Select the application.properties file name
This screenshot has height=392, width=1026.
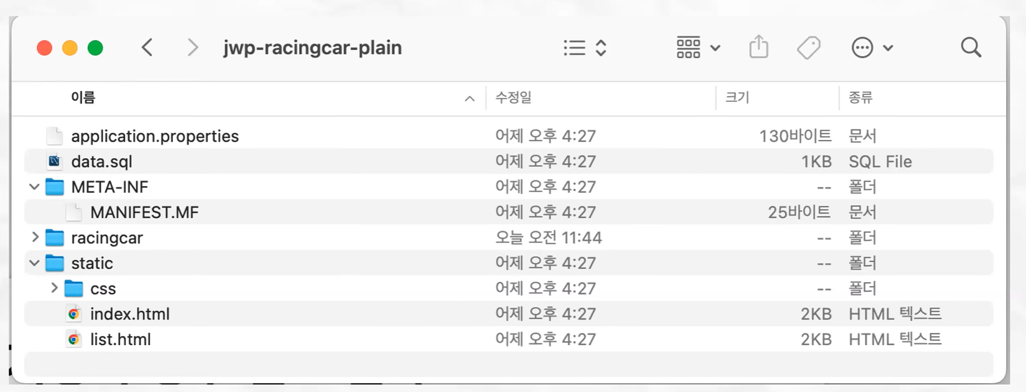coord(155,137)
